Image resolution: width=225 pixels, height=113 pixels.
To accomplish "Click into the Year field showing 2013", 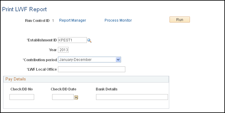I will [63, 50].
